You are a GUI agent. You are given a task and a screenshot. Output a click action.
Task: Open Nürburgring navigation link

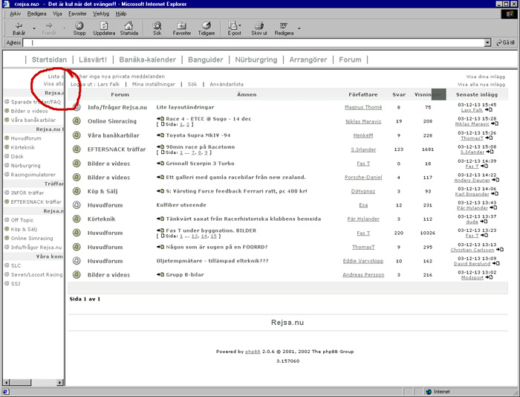click(256, 59)
